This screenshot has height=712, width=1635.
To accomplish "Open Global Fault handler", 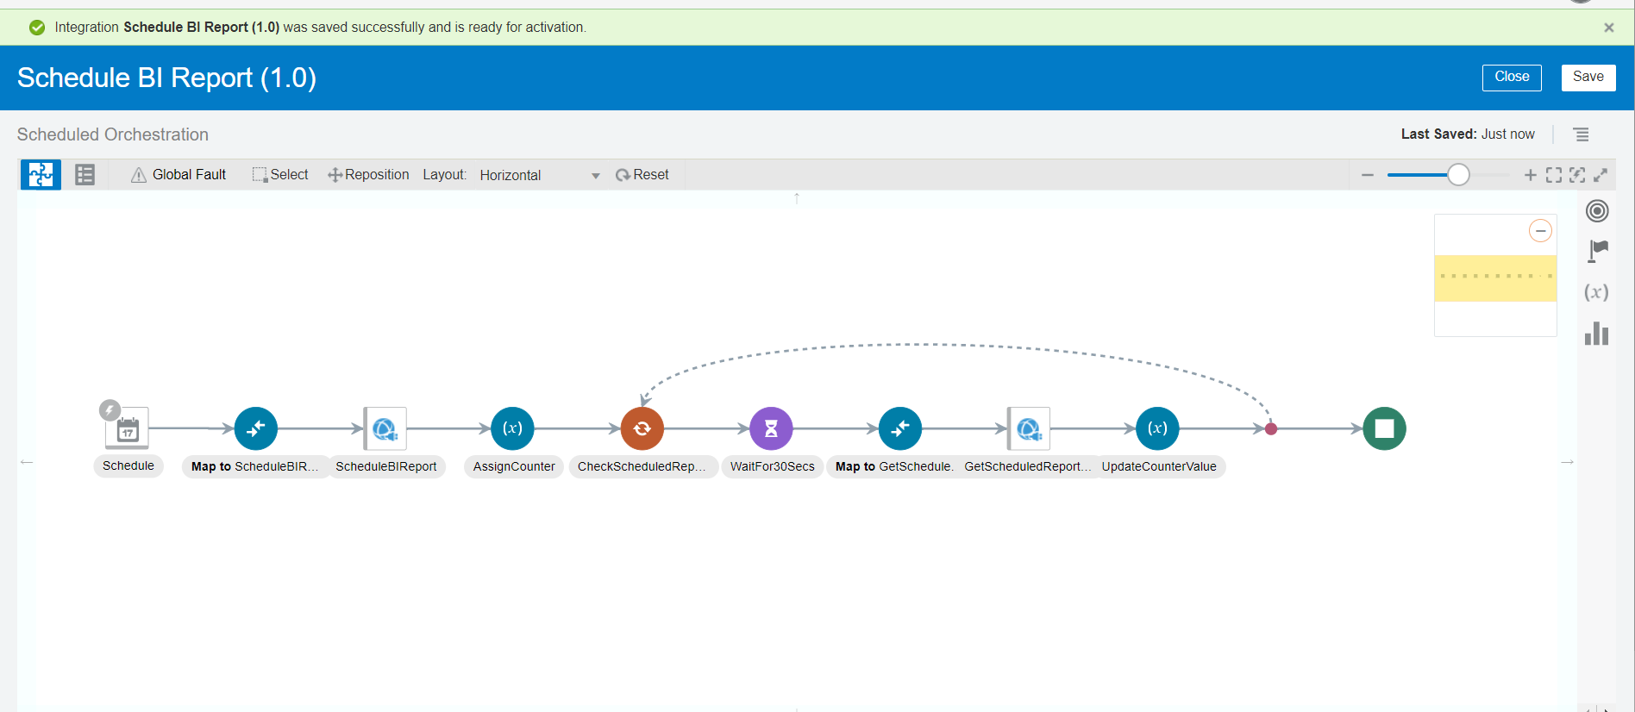I will (x=179, y=175).
